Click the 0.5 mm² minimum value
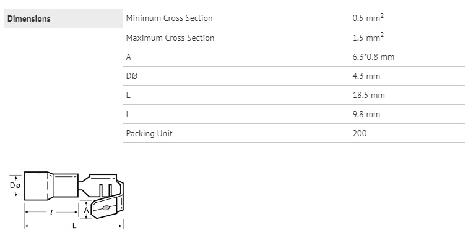476x233 pixels. (368, 17)
